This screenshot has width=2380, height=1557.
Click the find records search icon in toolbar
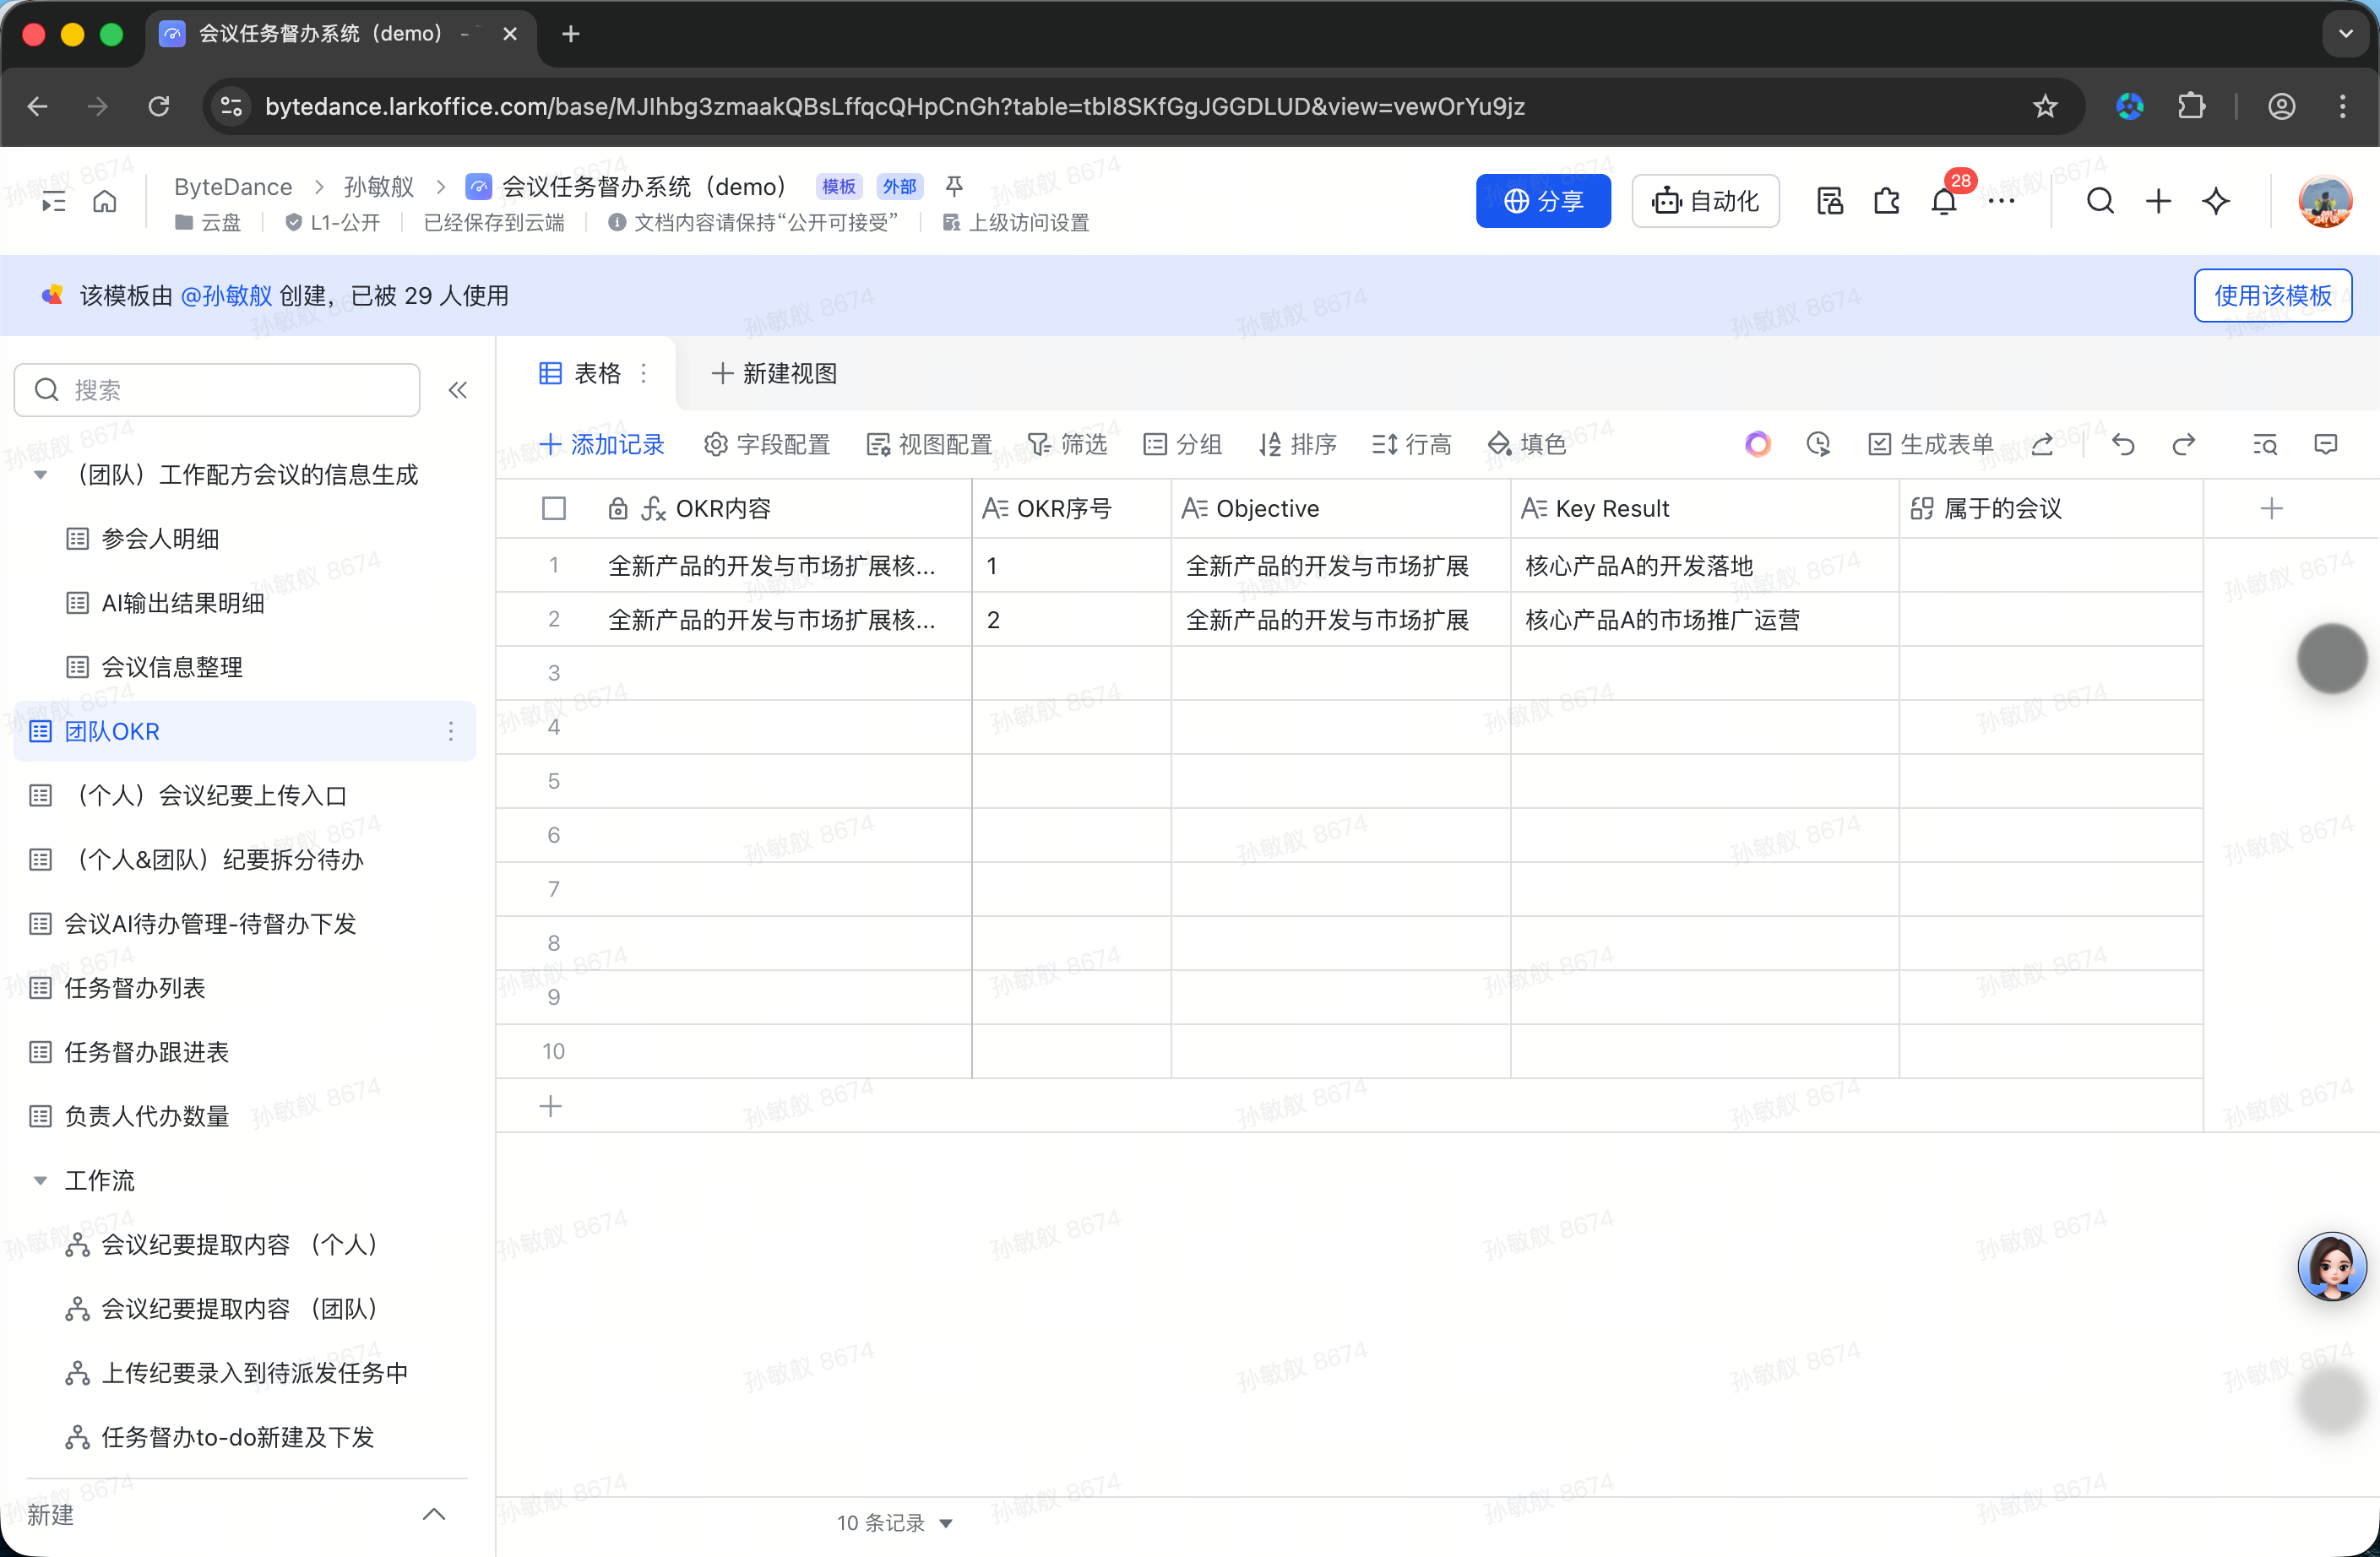[x=2264, y=444]
